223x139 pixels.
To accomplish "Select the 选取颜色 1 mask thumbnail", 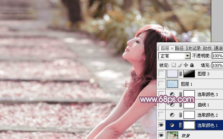I will 189,125.
